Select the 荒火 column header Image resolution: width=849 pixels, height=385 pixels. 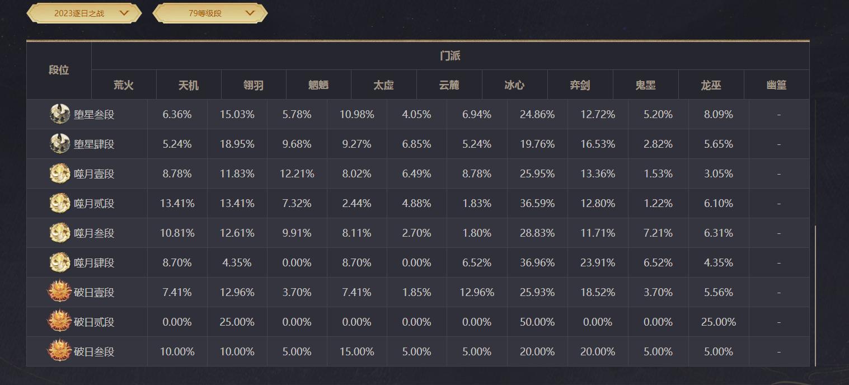coord(124,85)
